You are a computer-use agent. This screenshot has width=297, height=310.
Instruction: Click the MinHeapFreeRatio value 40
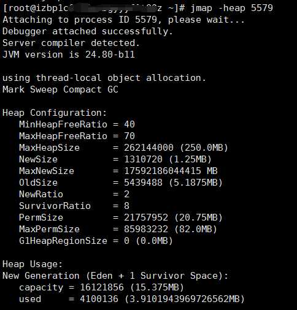tap(129, 124)
